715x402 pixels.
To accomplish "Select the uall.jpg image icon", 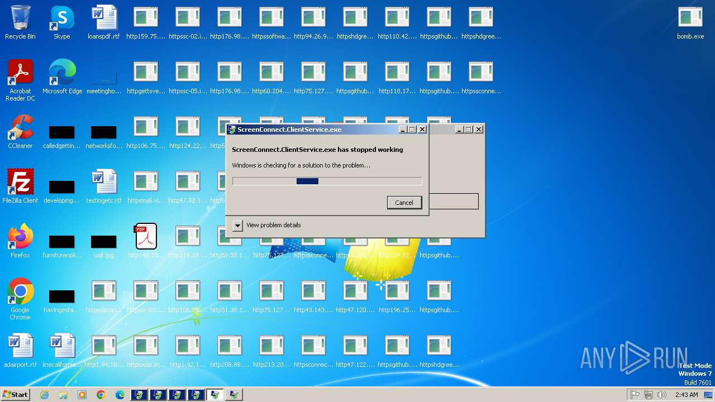I will coord(104,246).
